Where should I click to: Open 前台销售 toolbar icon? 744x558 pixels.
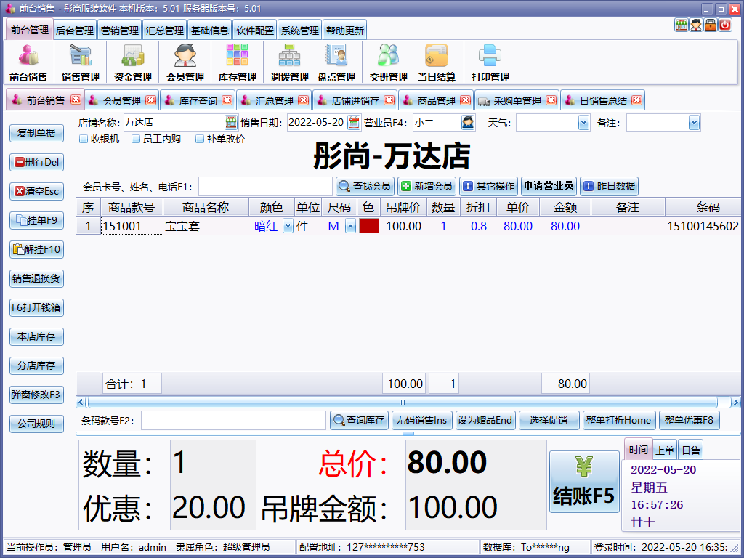tap(28, 62)
